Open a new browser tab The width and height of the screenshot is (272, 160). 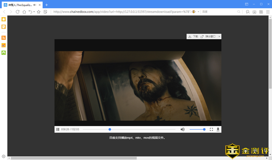[x=46, y=5]
